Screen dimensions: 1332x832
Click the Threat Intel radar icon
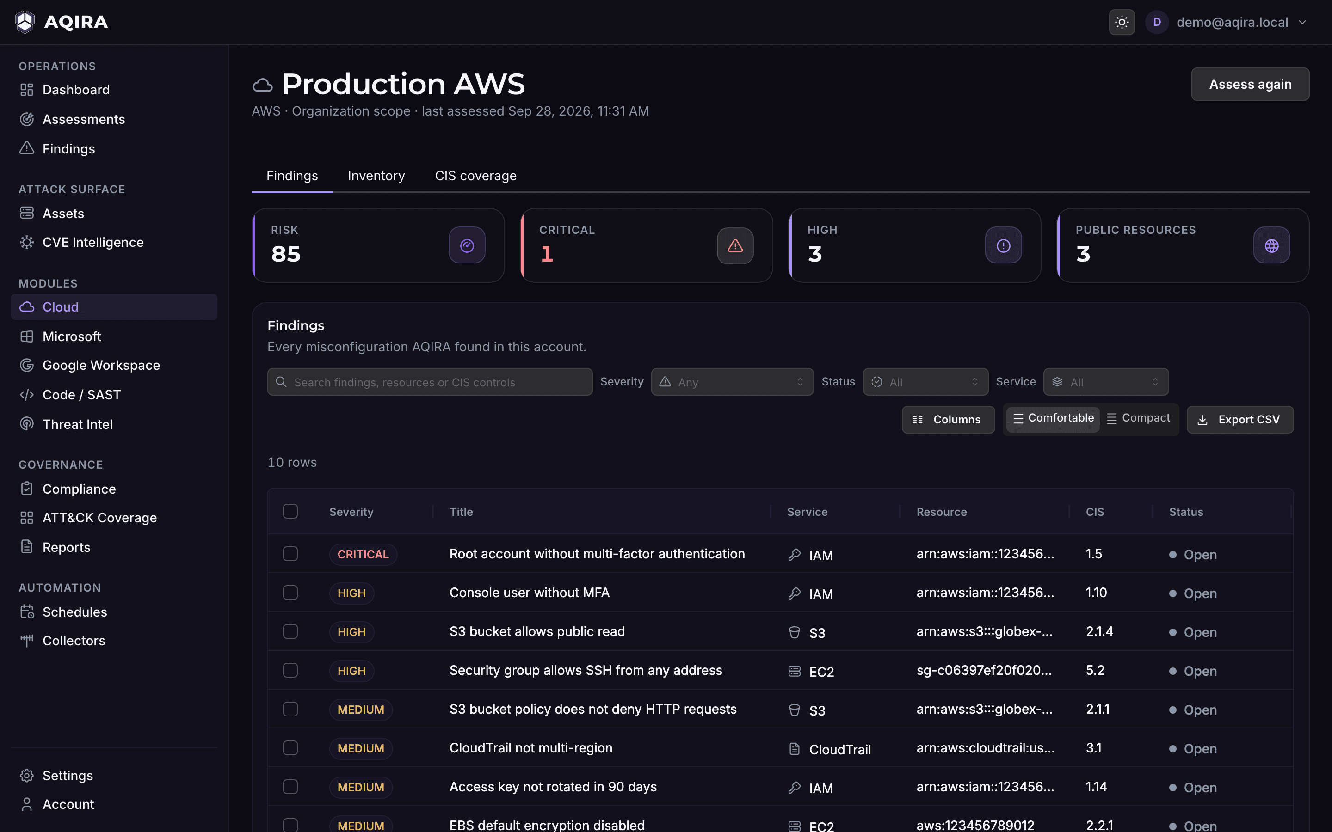pyautogui.click(x=26, y=424)
